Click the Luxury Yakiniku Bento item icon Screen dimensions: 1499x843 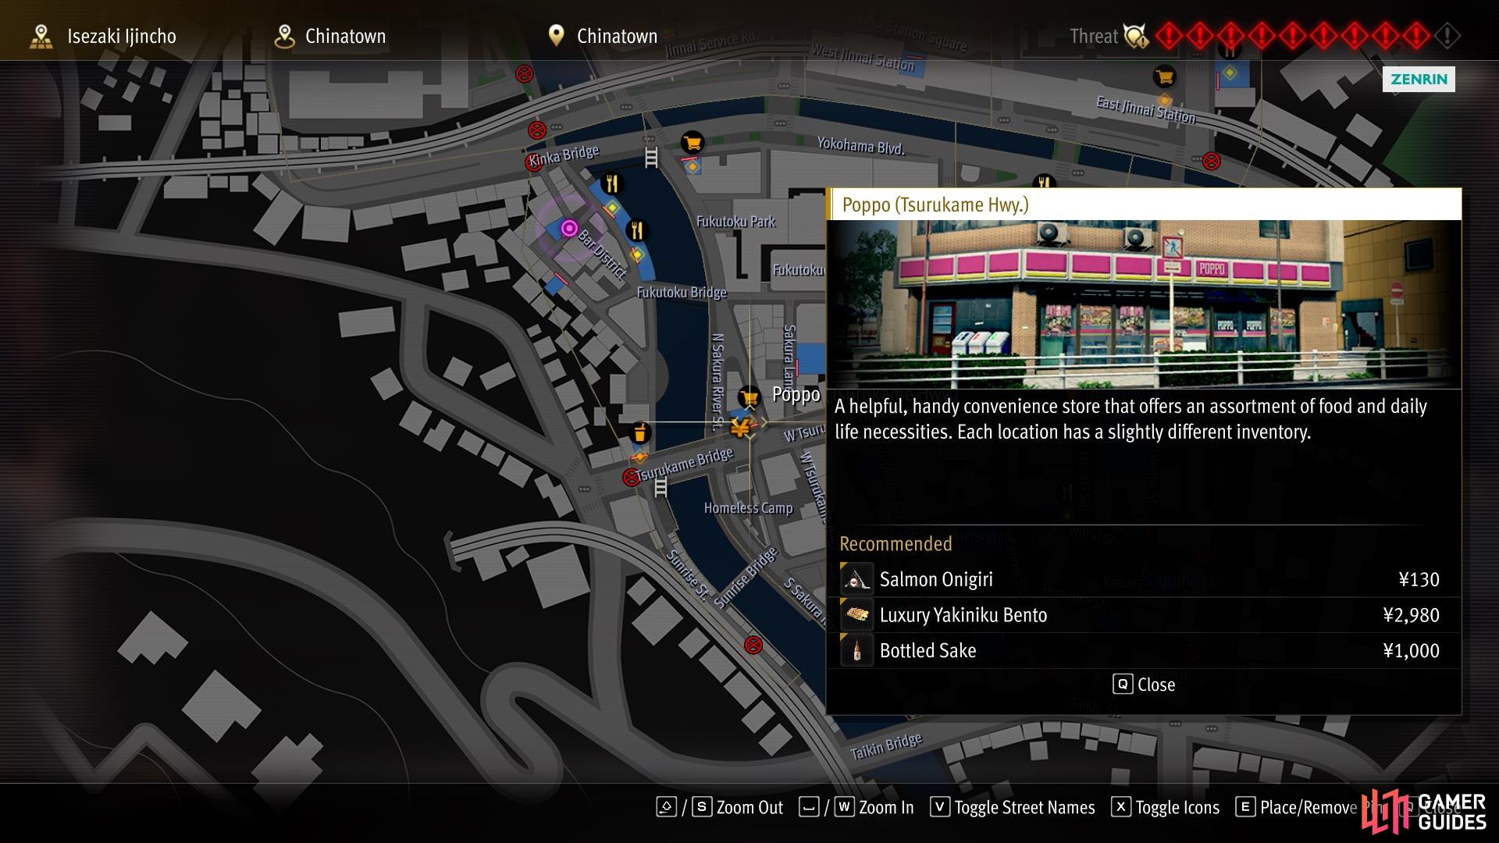(x=856, y=615)
